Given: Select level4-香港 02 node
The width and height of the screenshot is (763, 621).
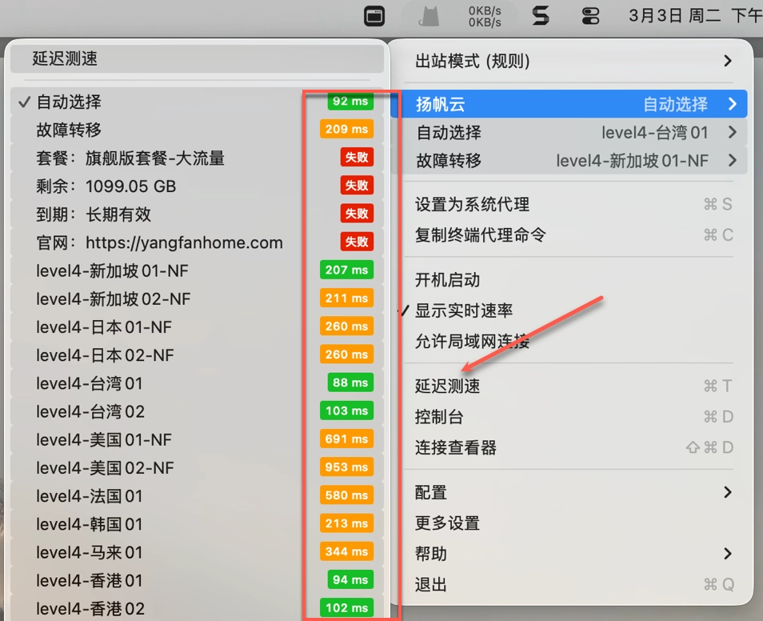Looking at the screenshot, I should 197,609.
